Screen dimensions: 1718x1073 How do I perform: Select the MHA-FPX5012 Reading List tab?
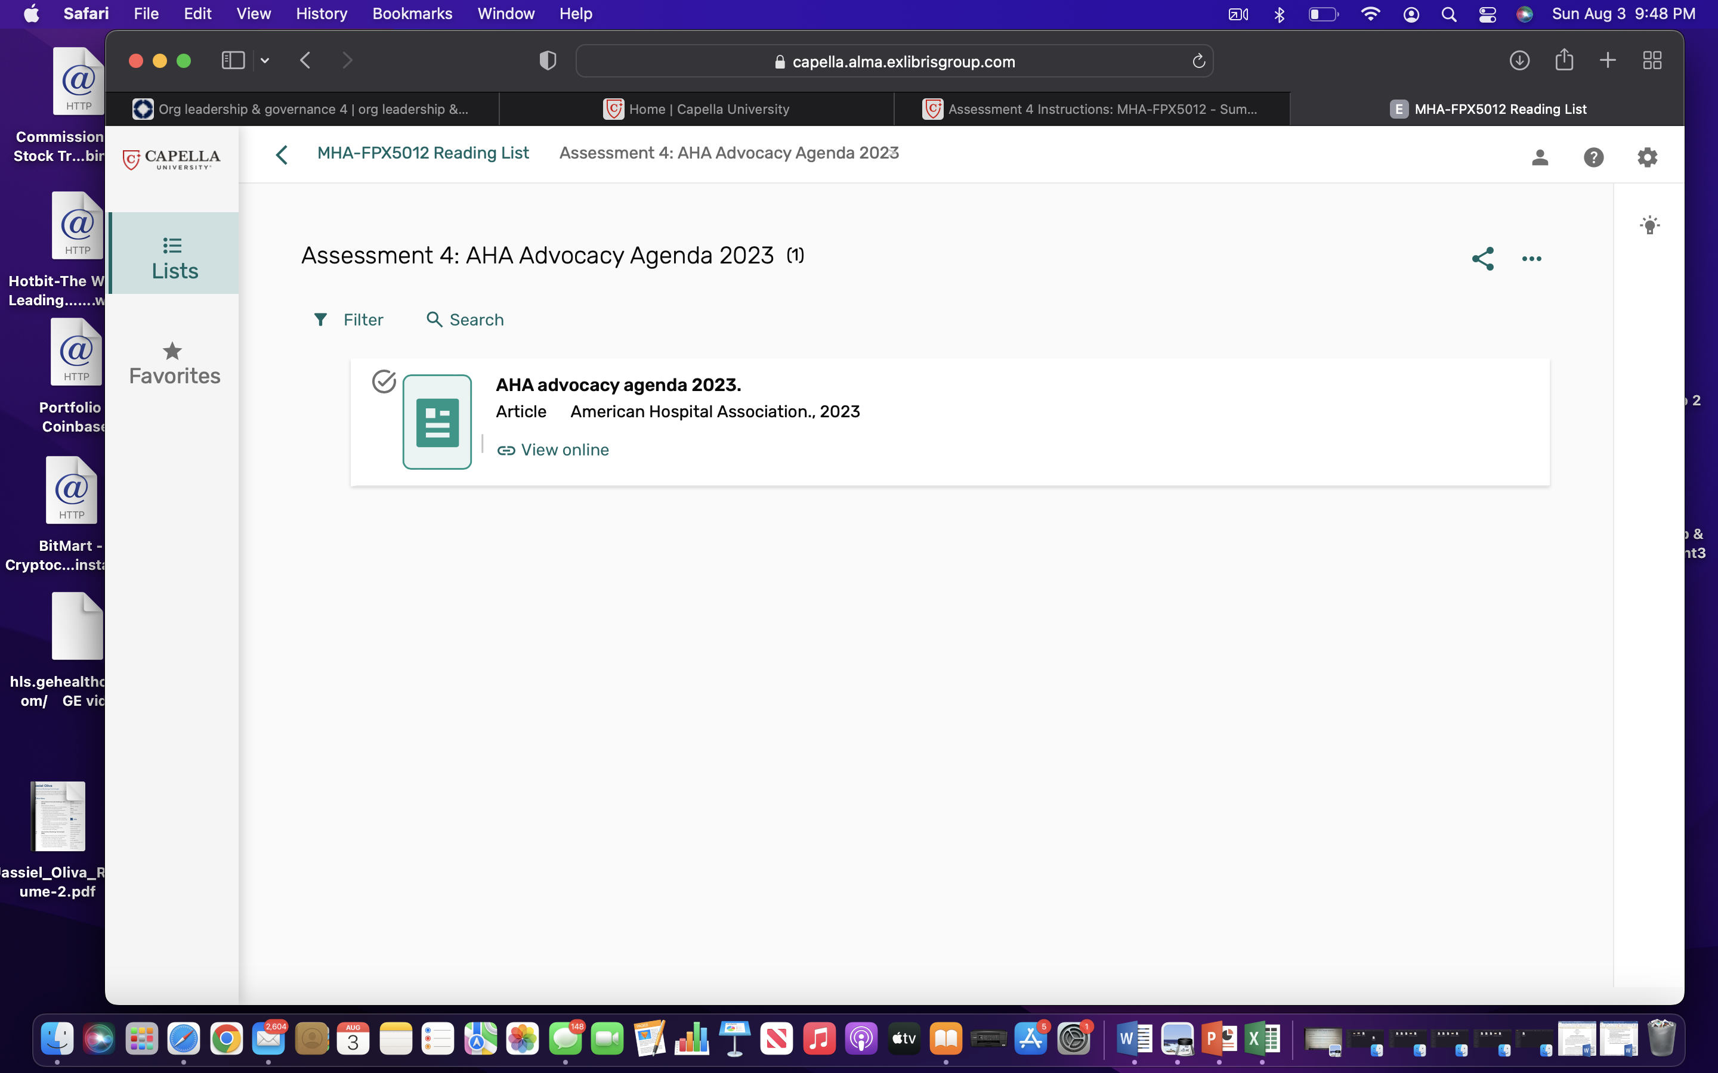1487,109
